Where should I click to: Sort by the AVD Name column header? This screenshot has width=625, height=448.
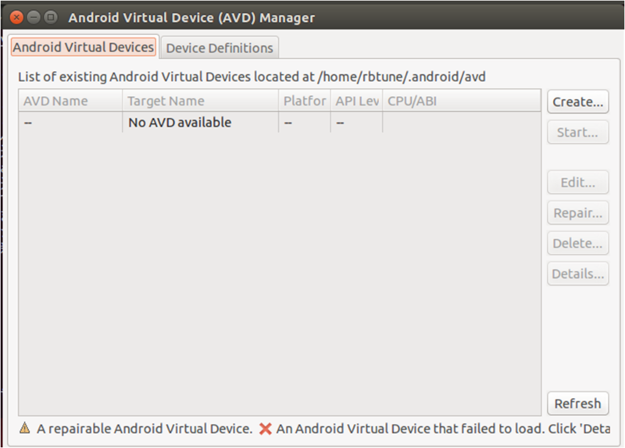coord(70,101)
